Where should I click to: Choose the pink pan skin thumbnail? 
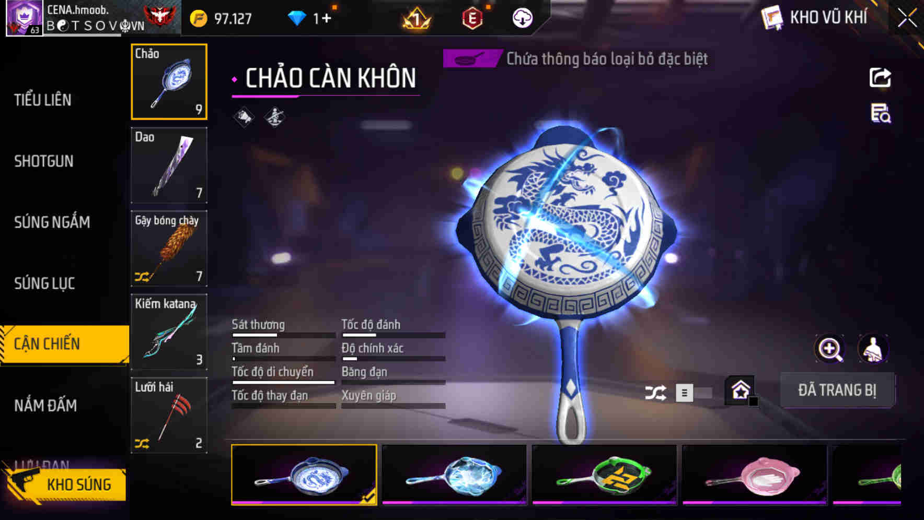tap(754, 475)
